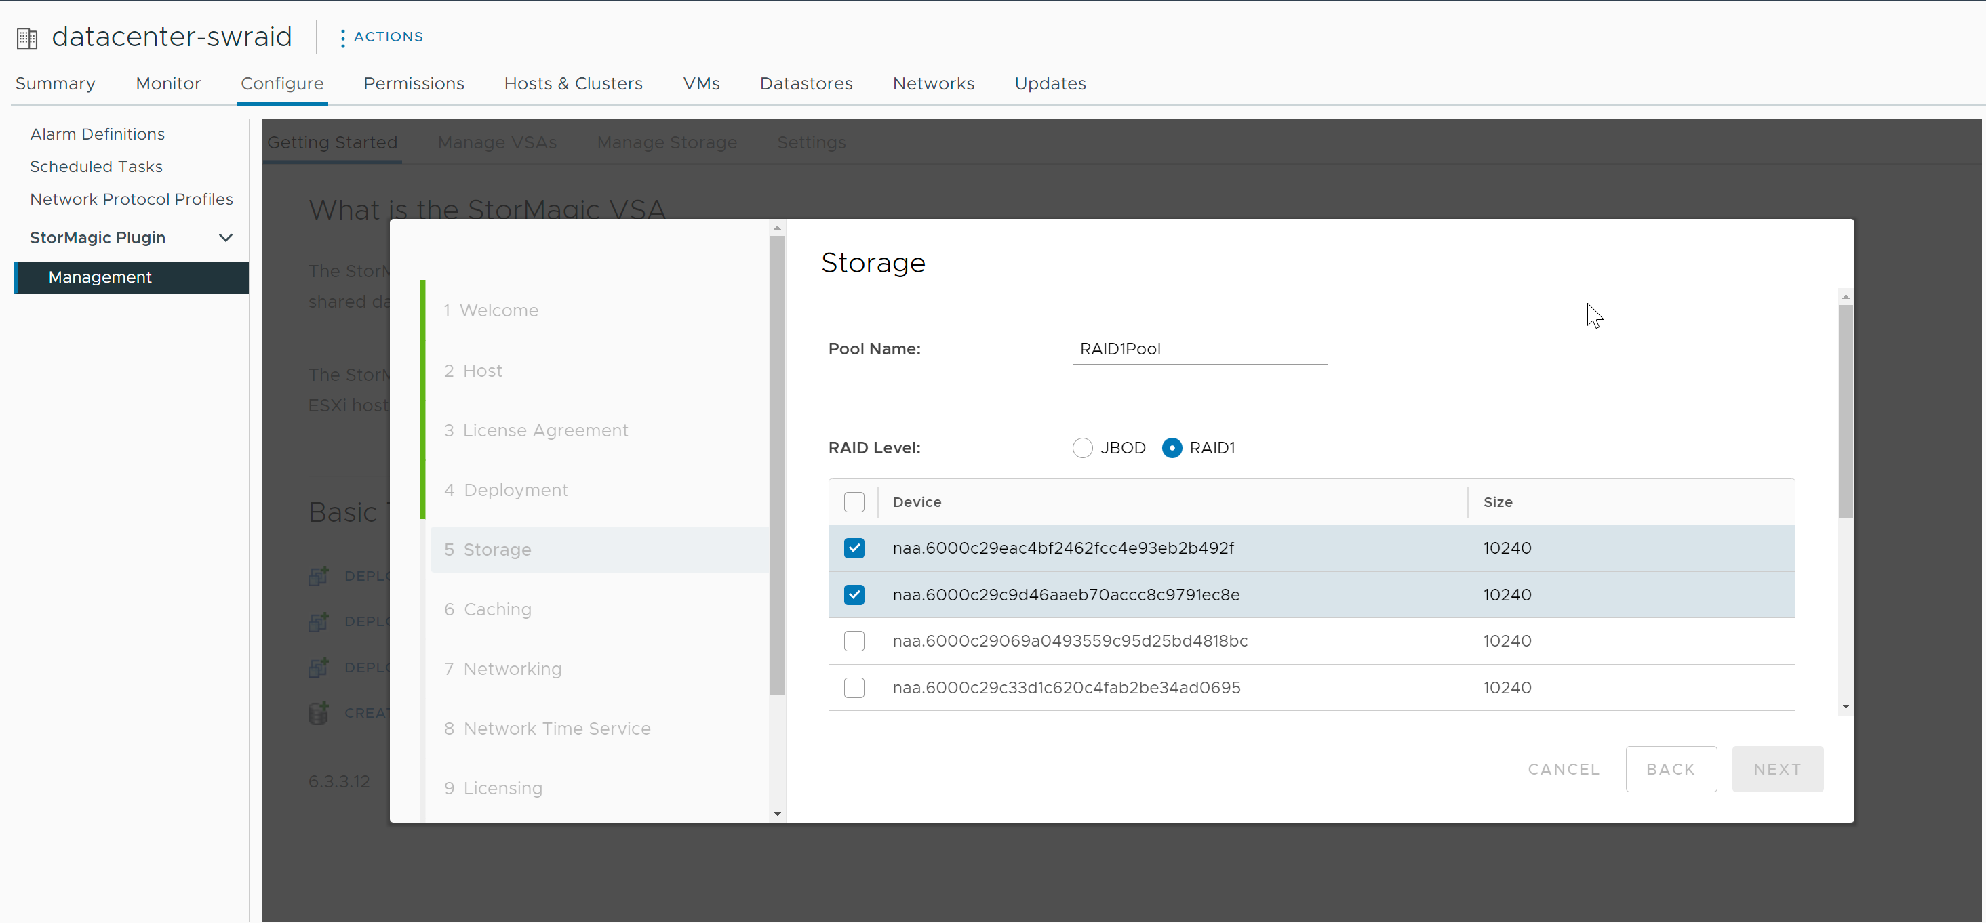
Task: Select Getting Started tab behind dialog
Action: (332, 142)
